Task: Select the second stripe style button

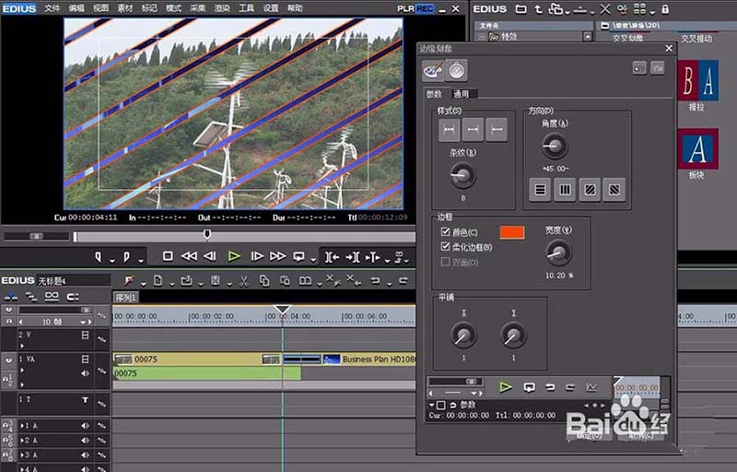Action: (x=473, y=130)
